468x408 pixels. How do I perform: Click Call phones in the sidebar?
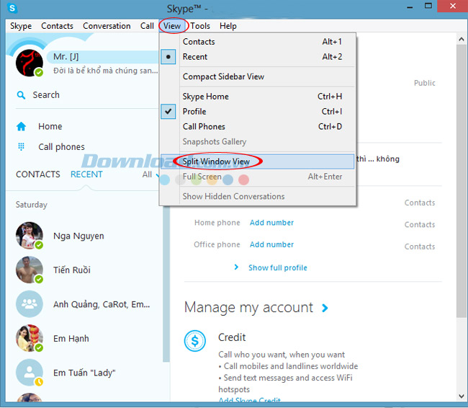click(61, 147)
